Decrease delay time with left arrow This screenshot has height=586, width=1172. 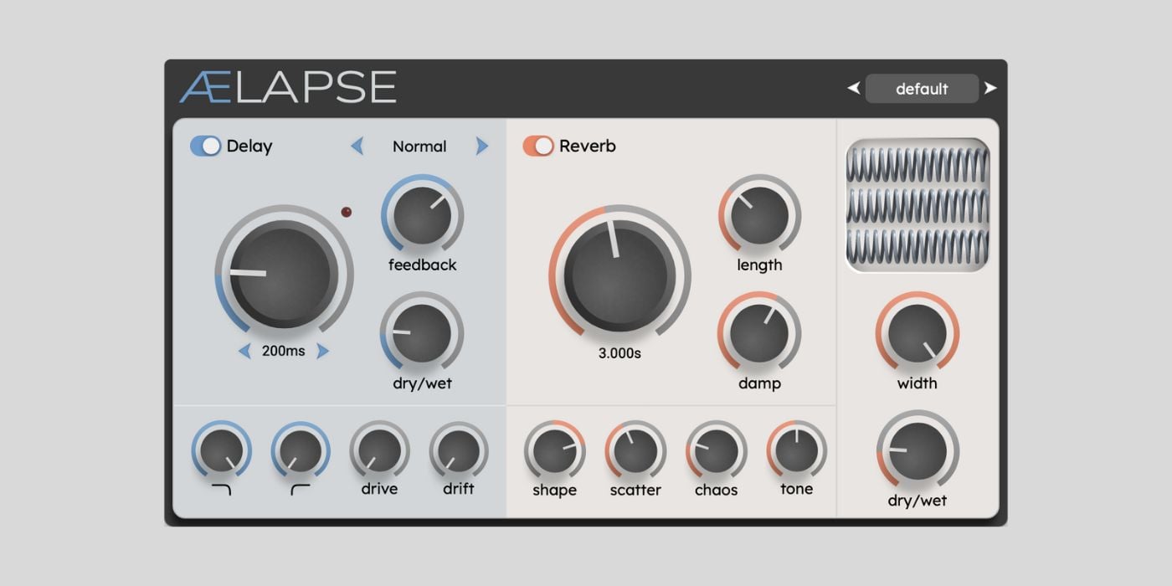(244, 352)
